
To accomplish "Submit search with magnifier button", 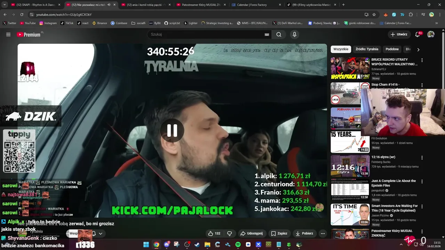I will [x=279, y=34].
